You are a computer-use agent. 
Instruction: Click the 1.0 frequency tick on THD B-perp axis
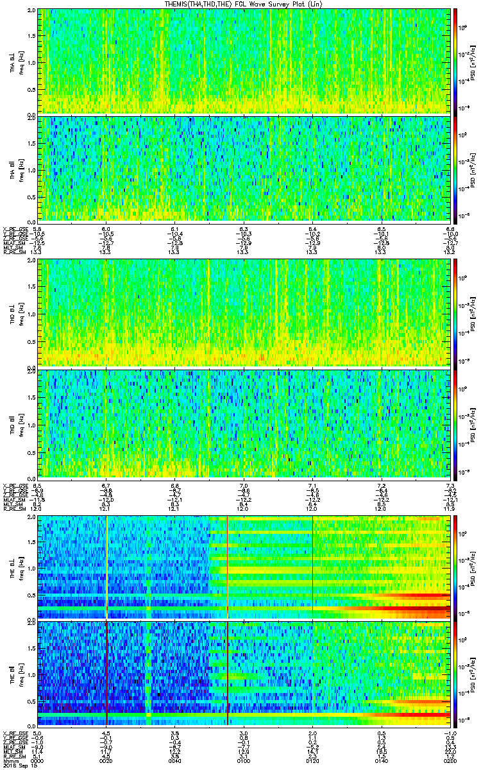pos(32,314)
